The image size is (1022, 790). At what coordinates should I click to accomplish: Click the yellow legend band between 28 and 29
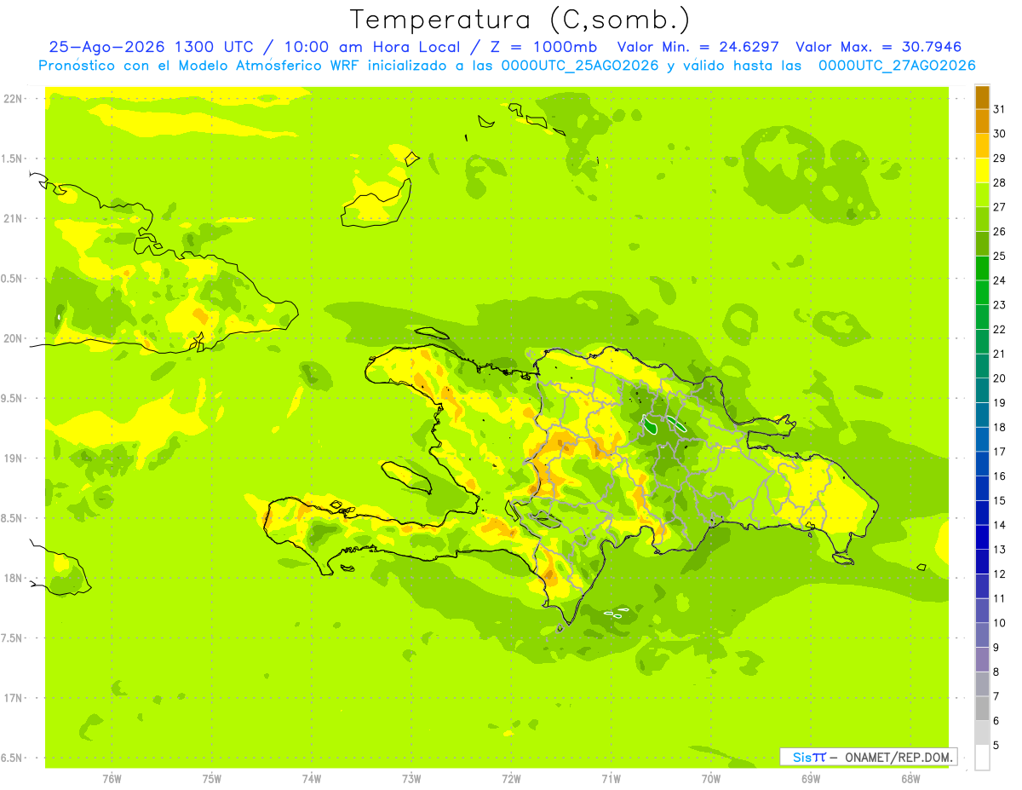point(982,170)
